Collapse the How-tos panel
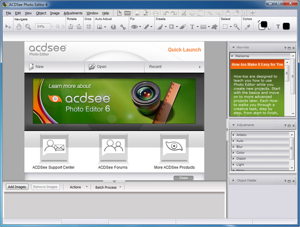300x227 pixels. [x=232, y=47]
